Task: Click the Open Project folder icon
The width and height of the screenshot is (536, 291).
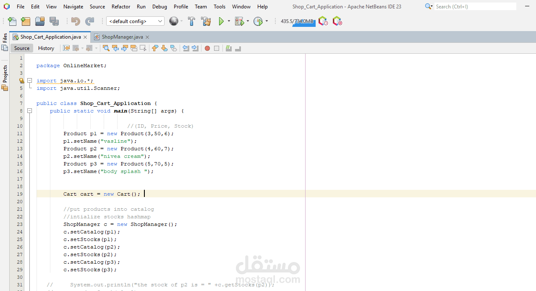Action: (x=40, y=21)
